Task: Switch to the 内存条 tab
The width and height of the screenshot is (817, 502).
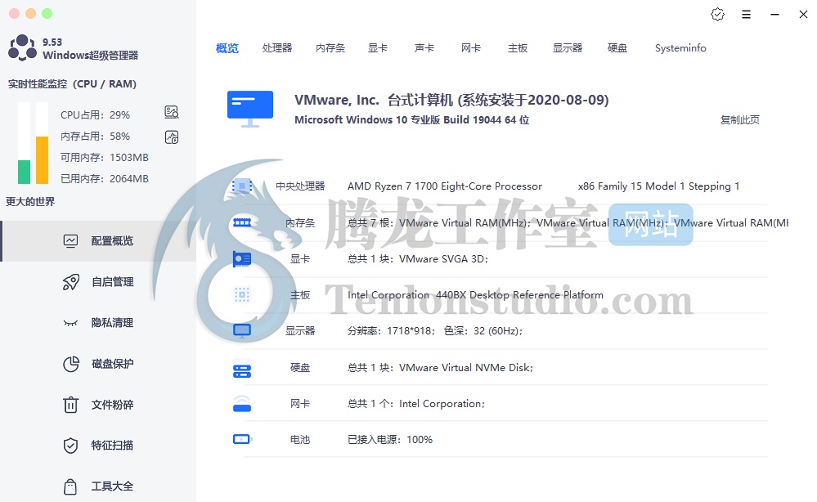Action: click(330, 48)
